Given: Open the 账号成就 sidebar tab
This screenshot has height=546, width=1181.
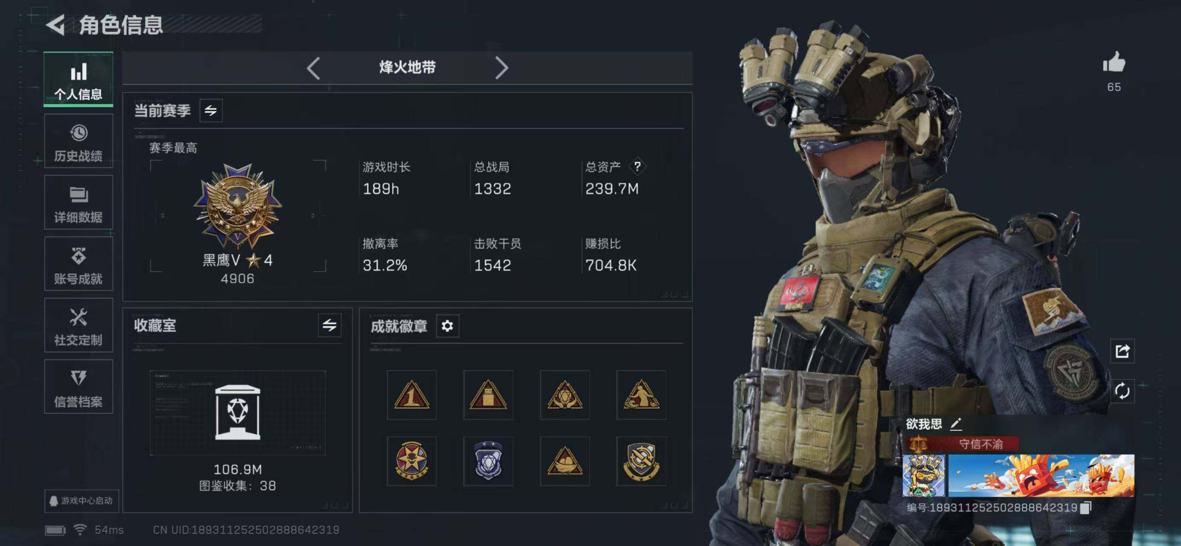Looking at the screenshot, I should (78, 264).
